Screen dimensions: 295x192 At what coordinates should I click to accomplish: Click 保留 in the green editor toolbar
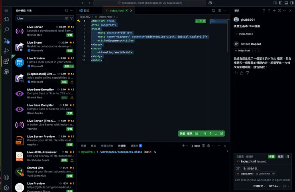coord(182,133)
